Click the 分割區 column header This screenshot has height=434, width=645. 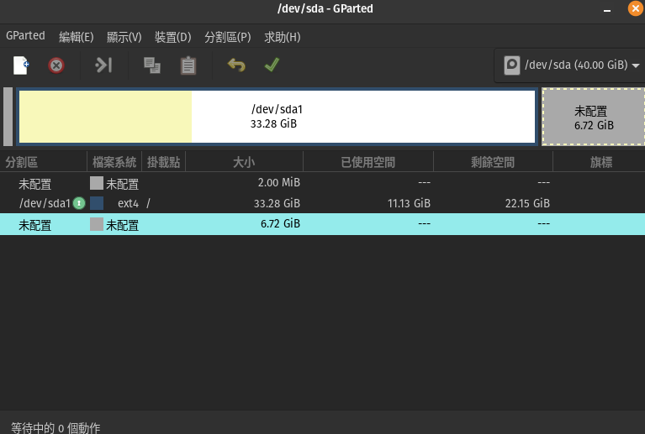pos(43,162)
